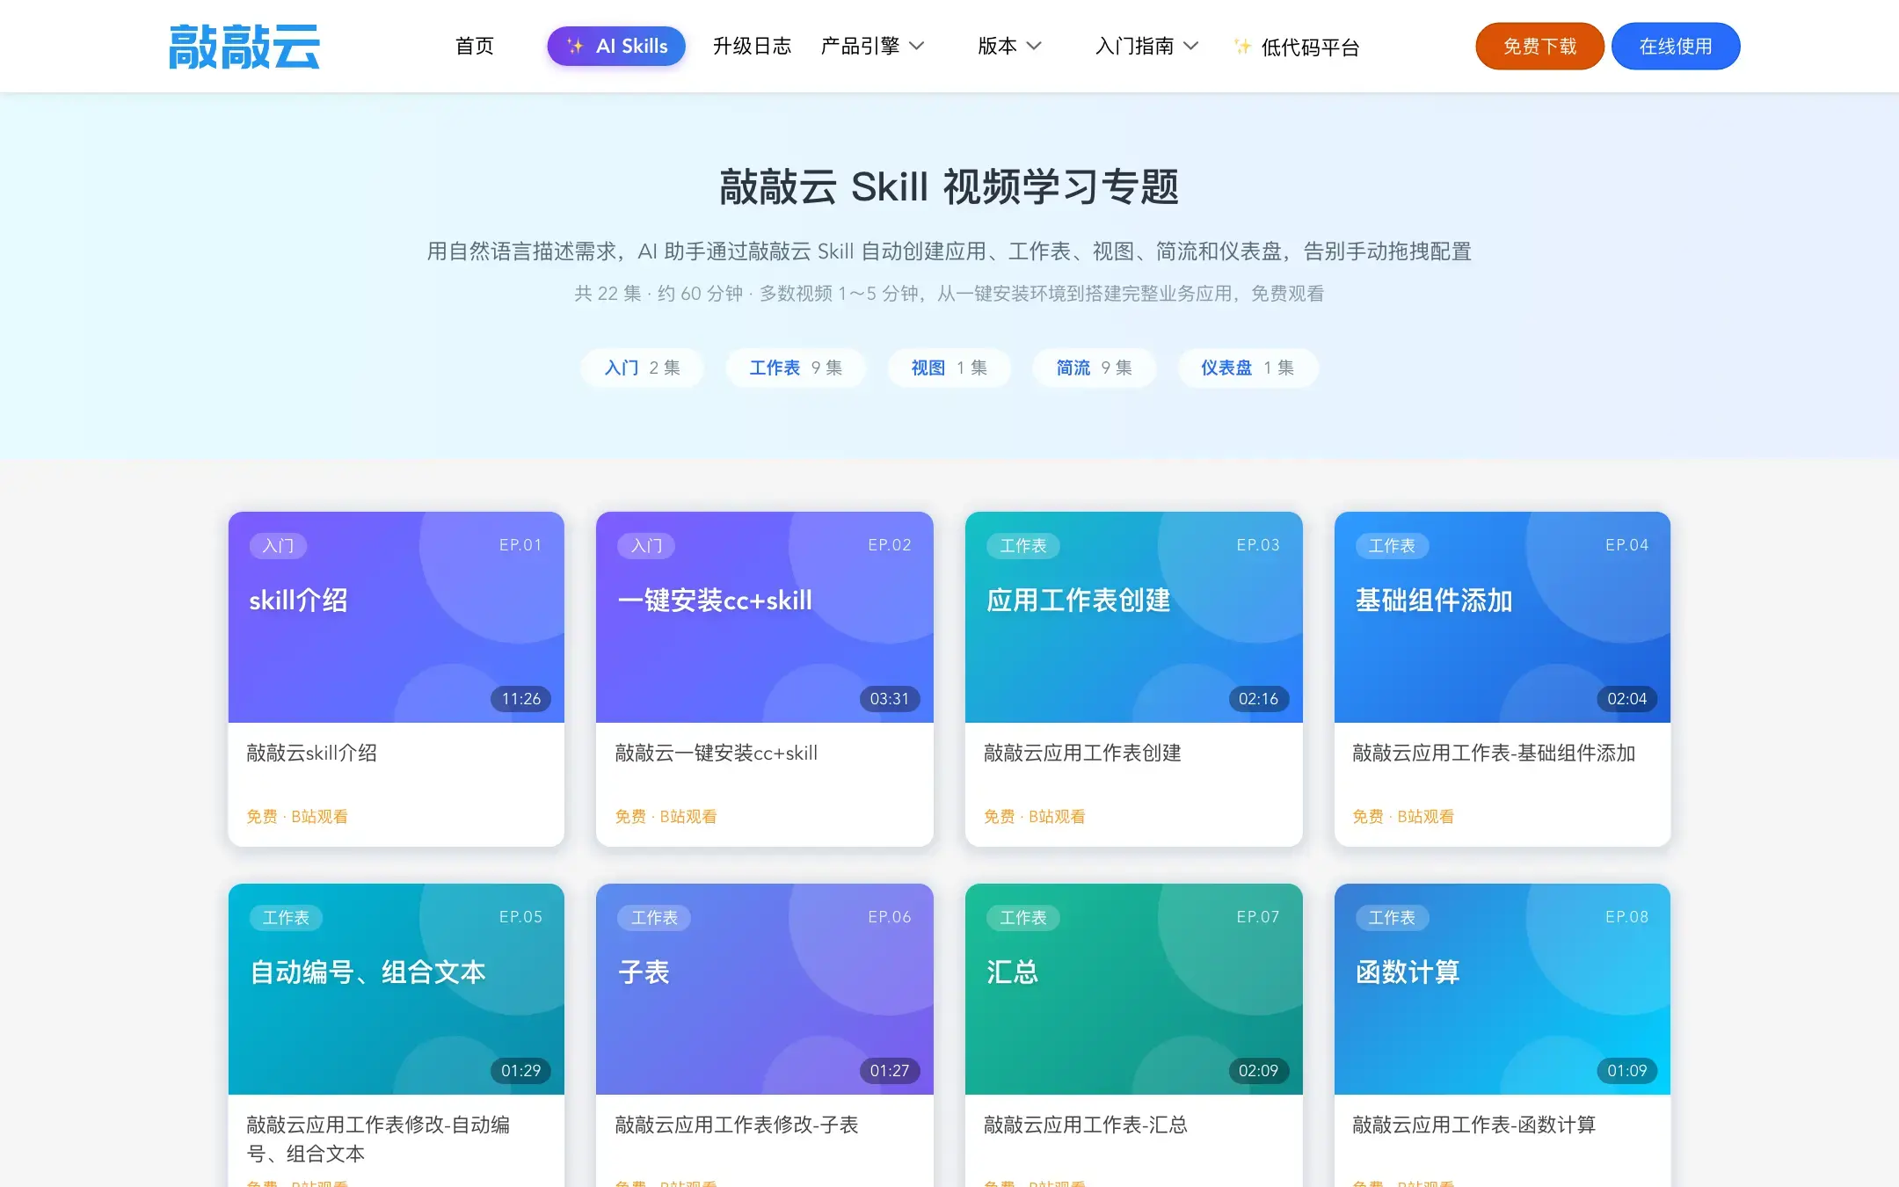Open the 首页 nav item
The image size is (1899, 1187).
coord(475,46)
